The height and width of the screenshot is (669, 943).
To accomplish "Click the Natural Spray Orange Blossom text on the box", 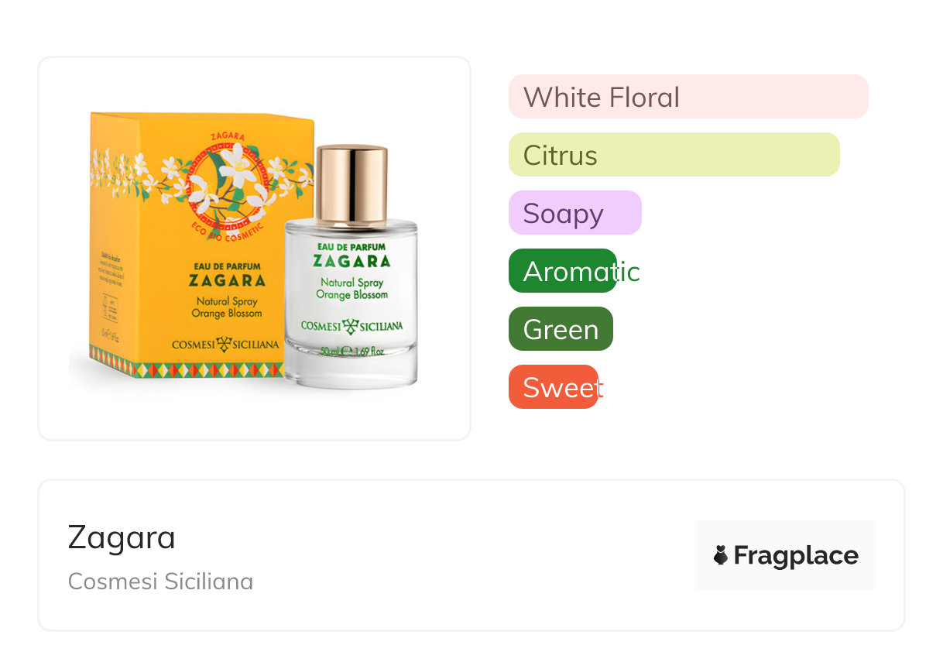I will [226, 307].
